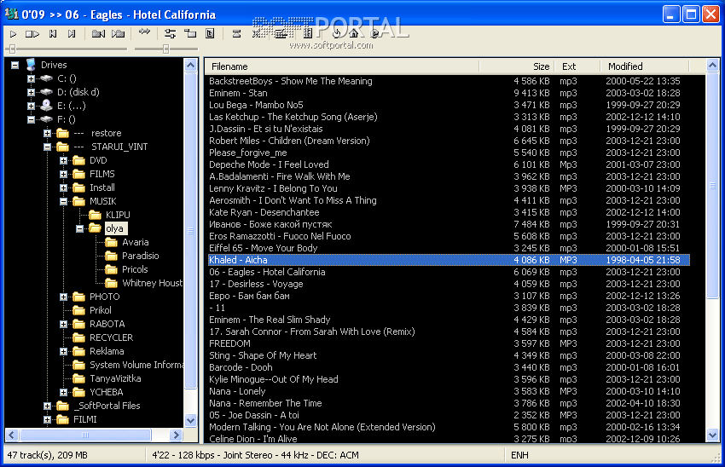Click the window layout toolbar icon
Viewport: 725px width, 467px height.
[190, 34]
